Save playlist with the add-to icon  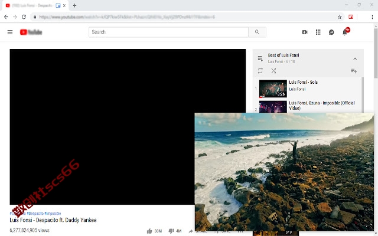coord(354,71)
